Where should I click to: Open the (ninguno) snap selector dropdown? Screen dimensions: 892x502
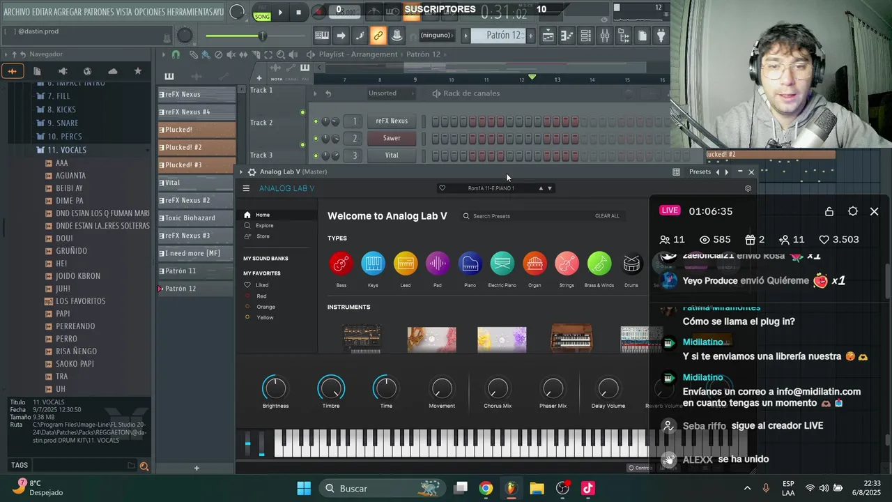coord(437,36)
